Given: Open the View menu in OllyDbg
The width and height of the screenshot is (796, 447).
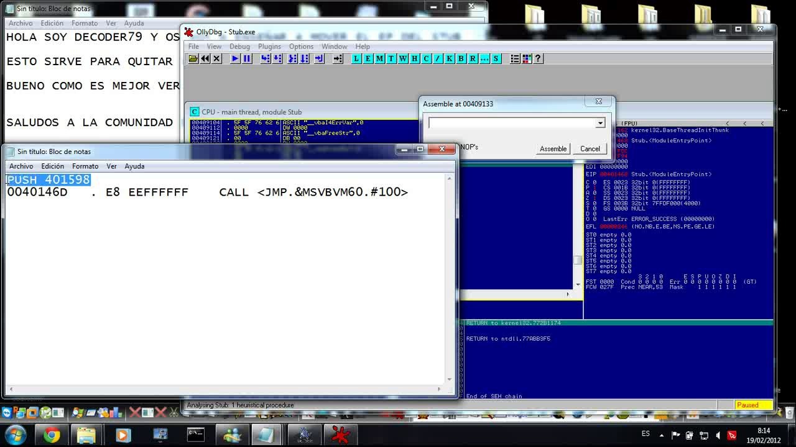Looking at the screenshot, I should [214, 47].
